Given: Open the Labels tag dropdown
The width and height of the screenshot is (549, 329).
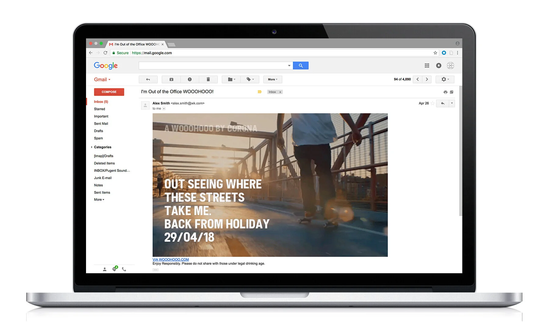Looking at the screenshot, I should 250,80.
